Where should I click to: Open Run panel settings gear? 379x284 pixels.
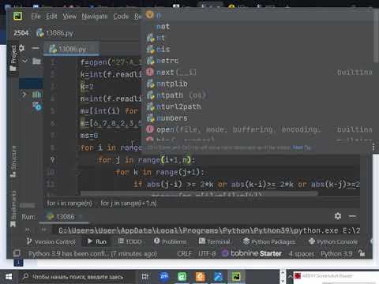338,216
